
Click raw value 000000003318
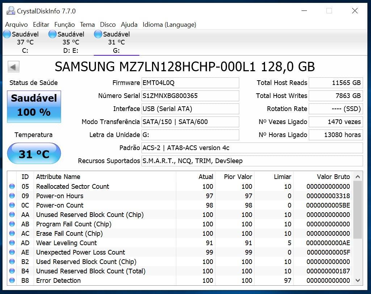(328, 196)
